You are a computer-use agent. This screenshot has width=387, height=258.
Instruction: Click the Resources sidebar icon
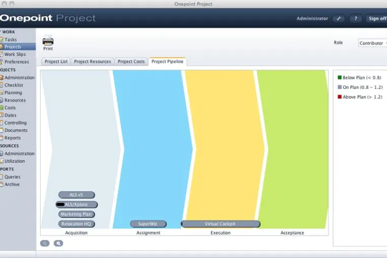[2, 100]
